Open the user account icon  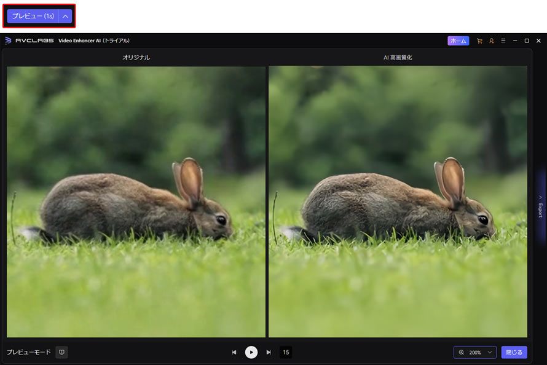[x=491, y=41]
